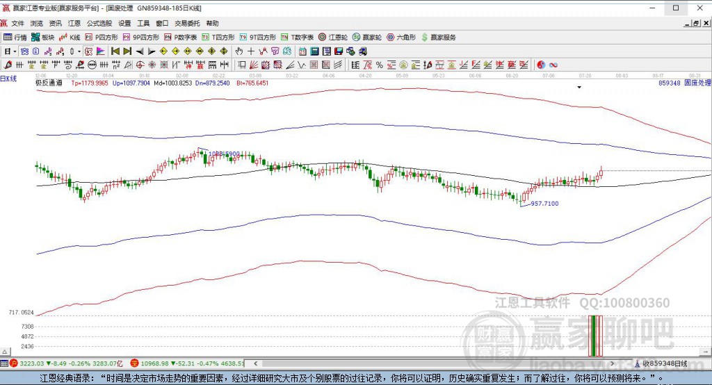Select the hand pan tool icon

[239, 51]
